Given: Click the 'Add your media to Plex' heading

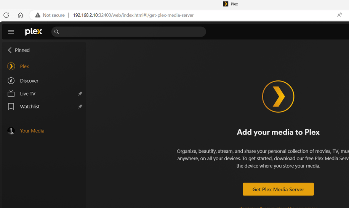Looking at the screenshot, I should click(278, 132).
